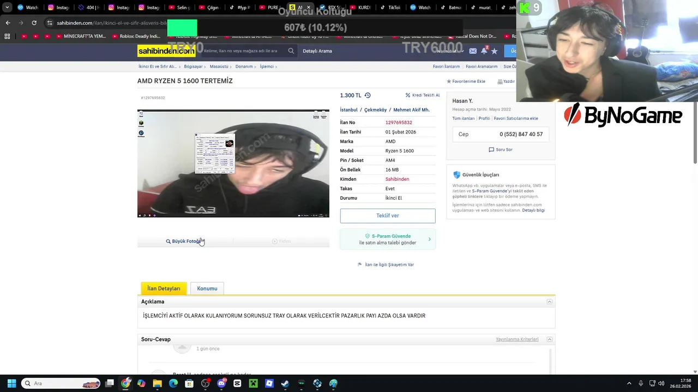
Task: Select the İlan Detayları tab
Action: tap(164, 289)
